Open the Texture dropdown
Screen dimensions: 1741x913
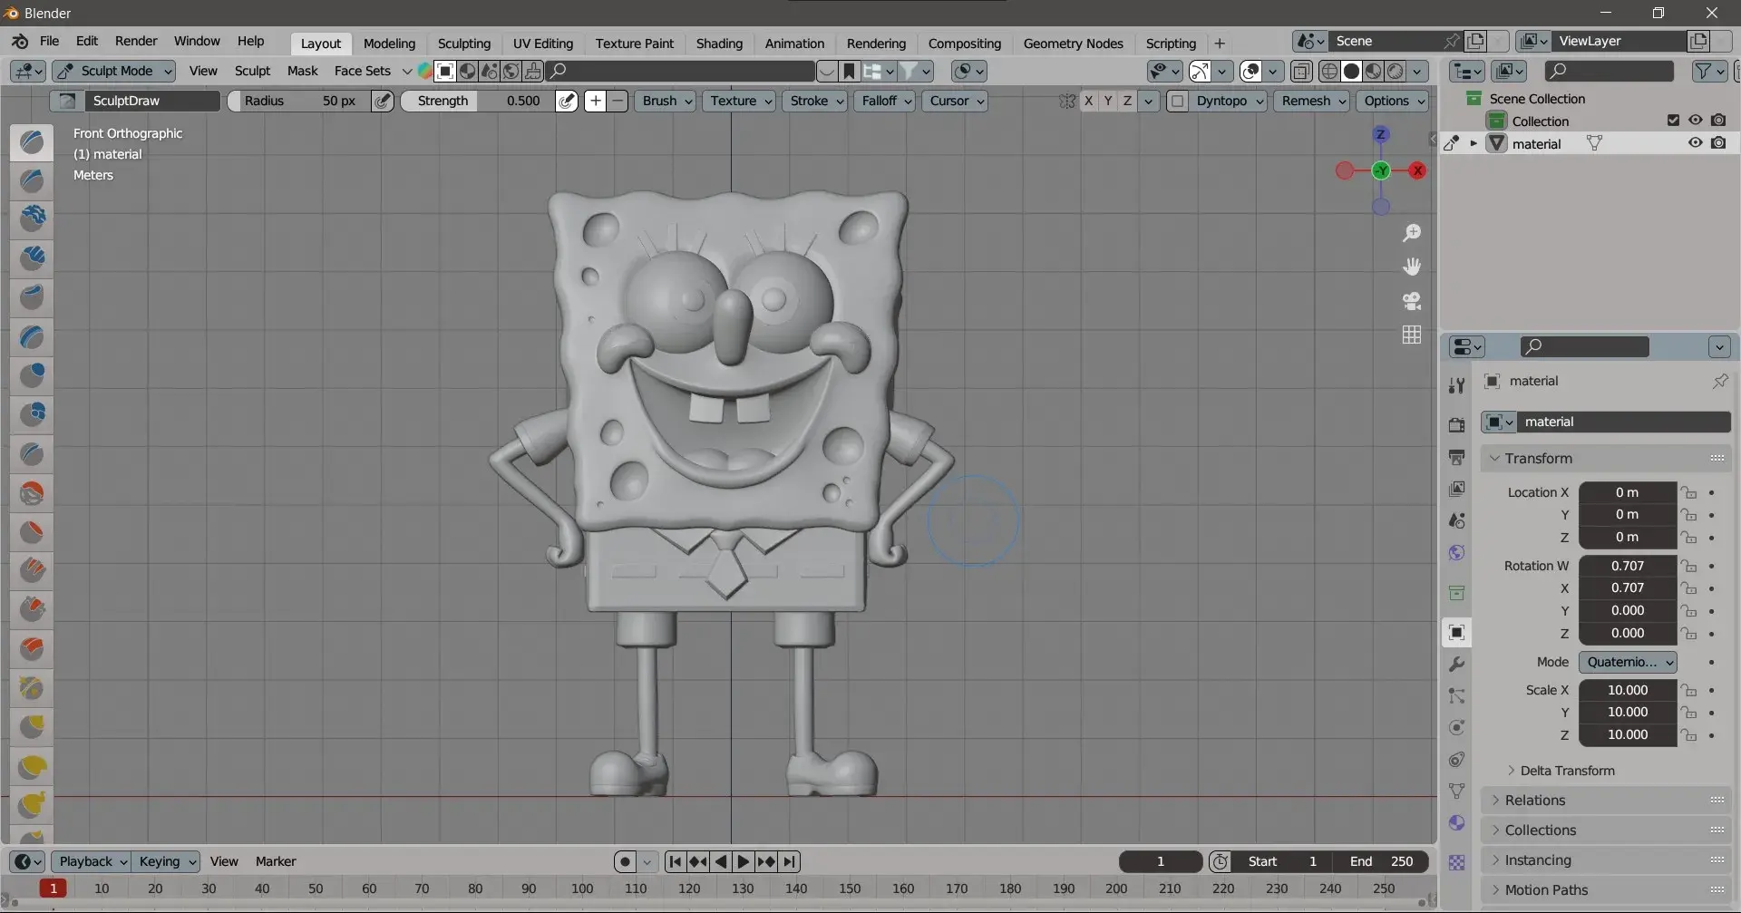tap(741, 101)
